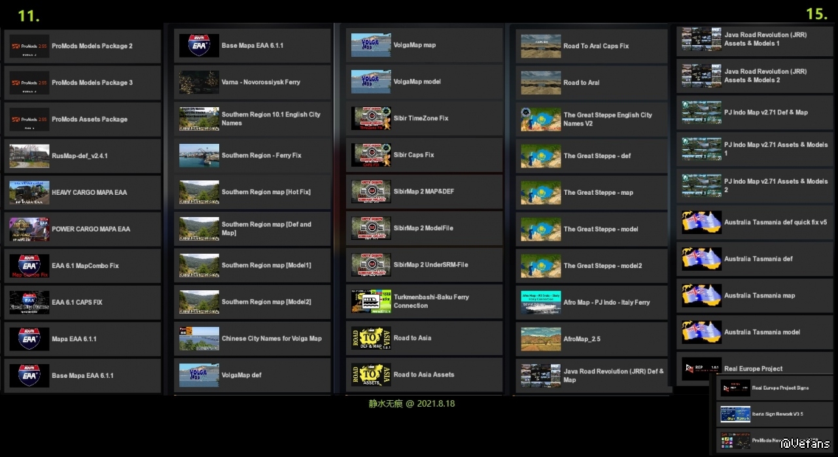Select the EAA 6.1 MapCombo Fix icon

tap(29, 266)
